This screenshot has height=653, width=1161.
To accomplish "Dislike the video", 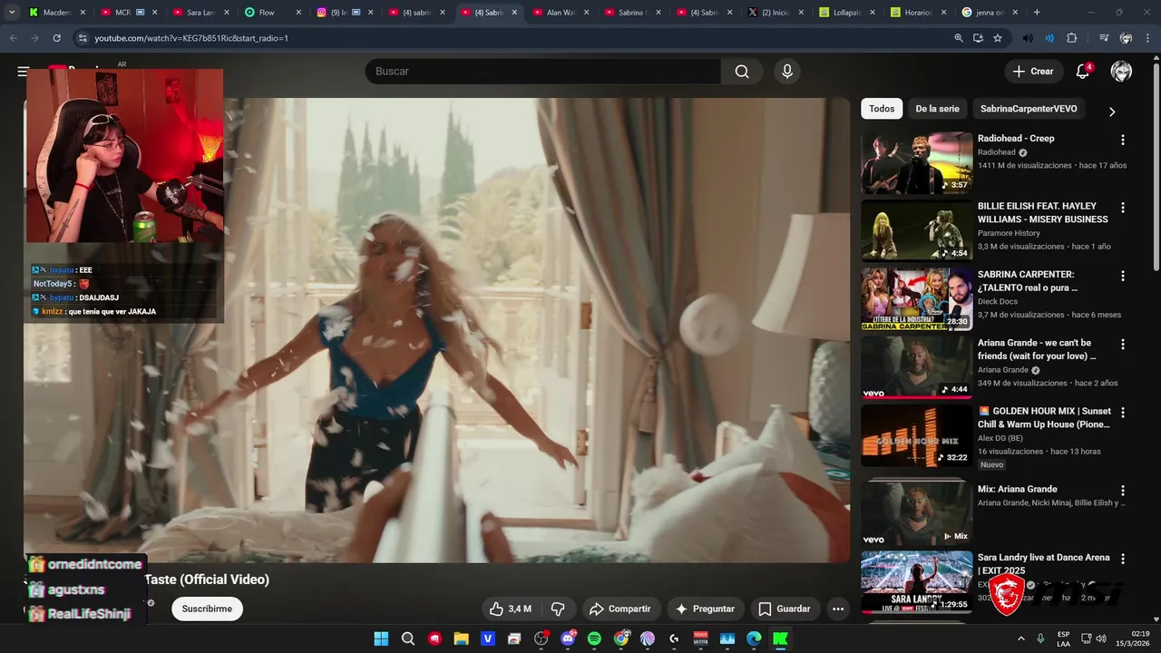I will click(x=558, y=609).
